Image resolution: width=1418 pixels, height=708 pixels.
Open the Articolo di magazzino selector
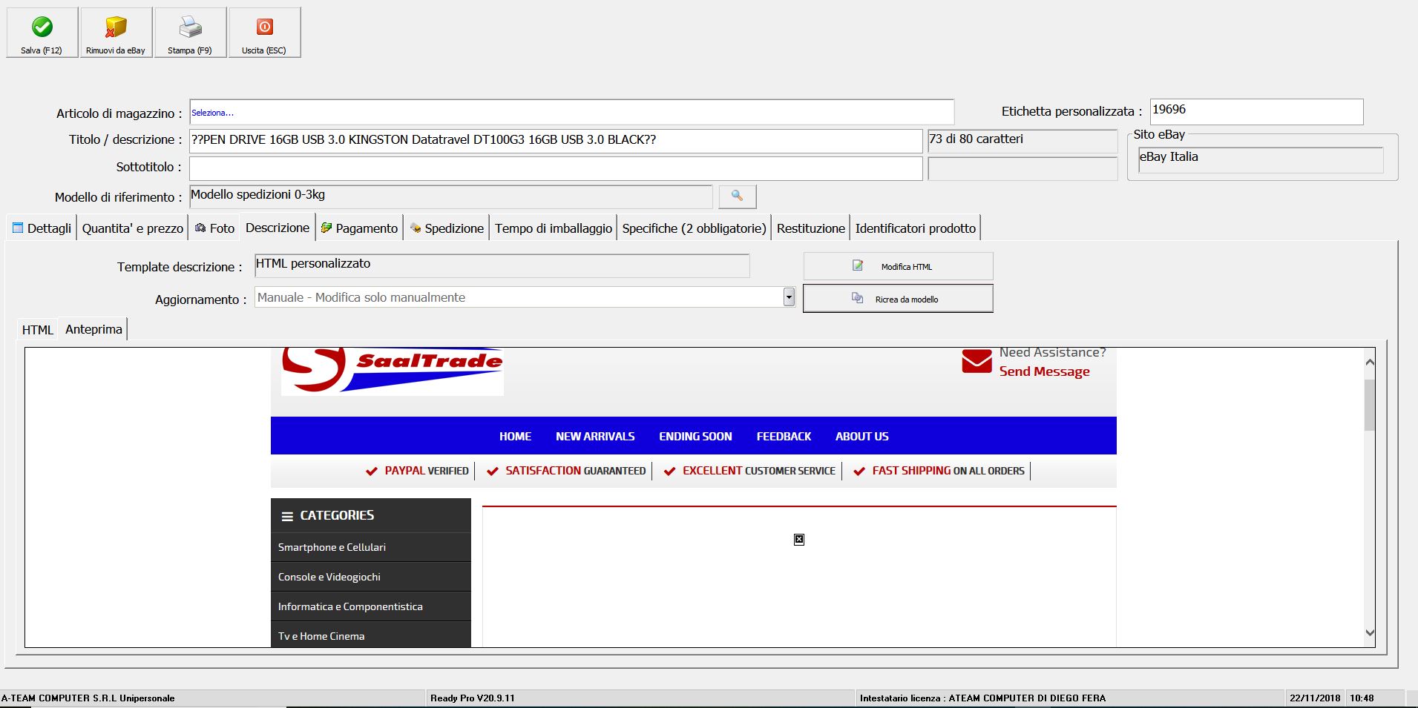pos(571,113)
